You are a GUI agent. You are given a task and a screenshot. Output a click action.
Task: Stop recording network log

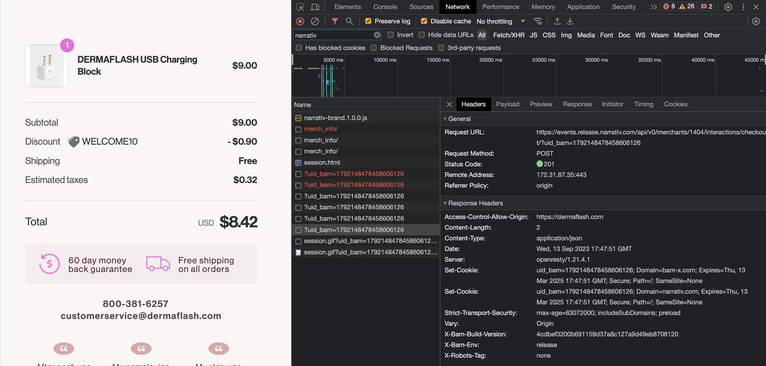point(300,21)
